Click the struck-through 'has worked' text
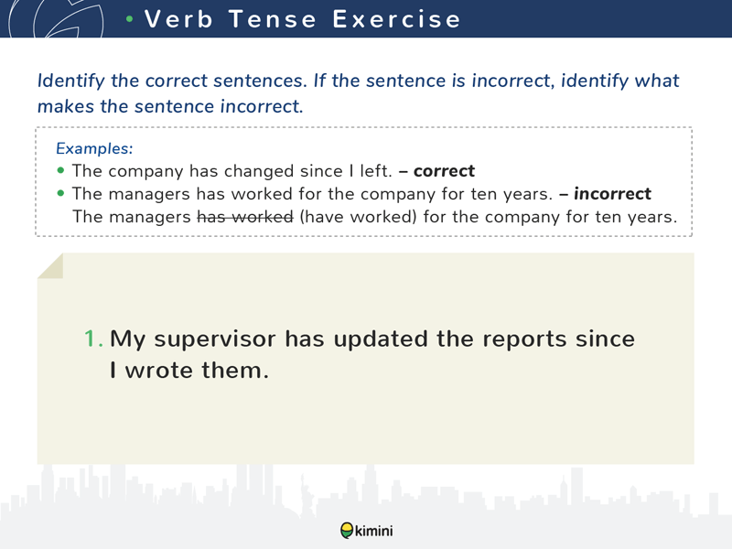The width and height of the screenshot is (732, 549). (x=245, y=217)
